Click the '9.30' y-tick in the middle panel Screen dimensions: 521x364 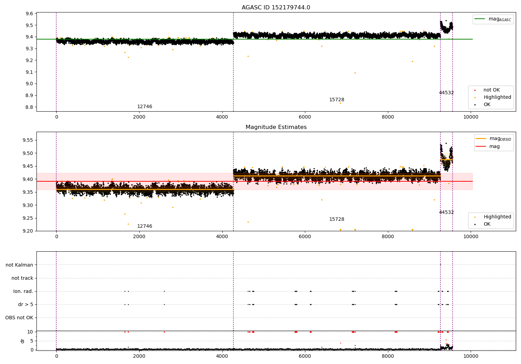pyautogui.click(x=28, y=206)
